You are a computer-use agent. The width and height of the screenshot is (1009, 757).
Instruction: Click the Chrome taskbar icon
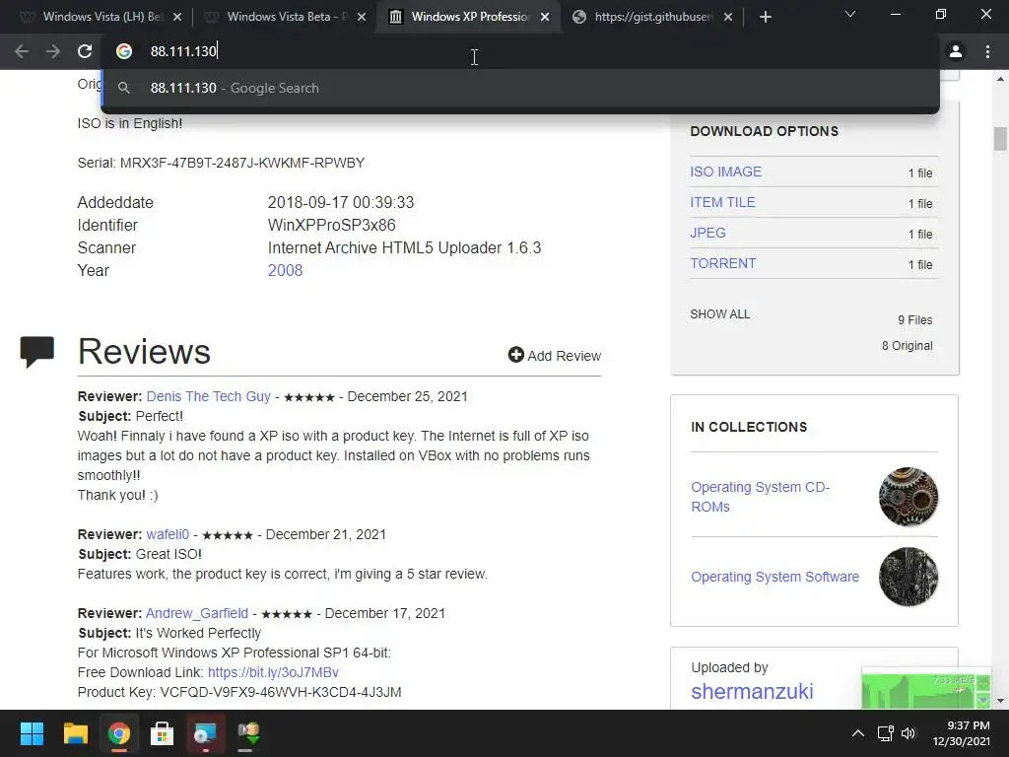(118, 733)
